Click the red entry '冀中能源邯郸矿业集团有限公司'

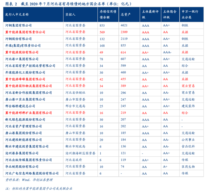[29, 113]
